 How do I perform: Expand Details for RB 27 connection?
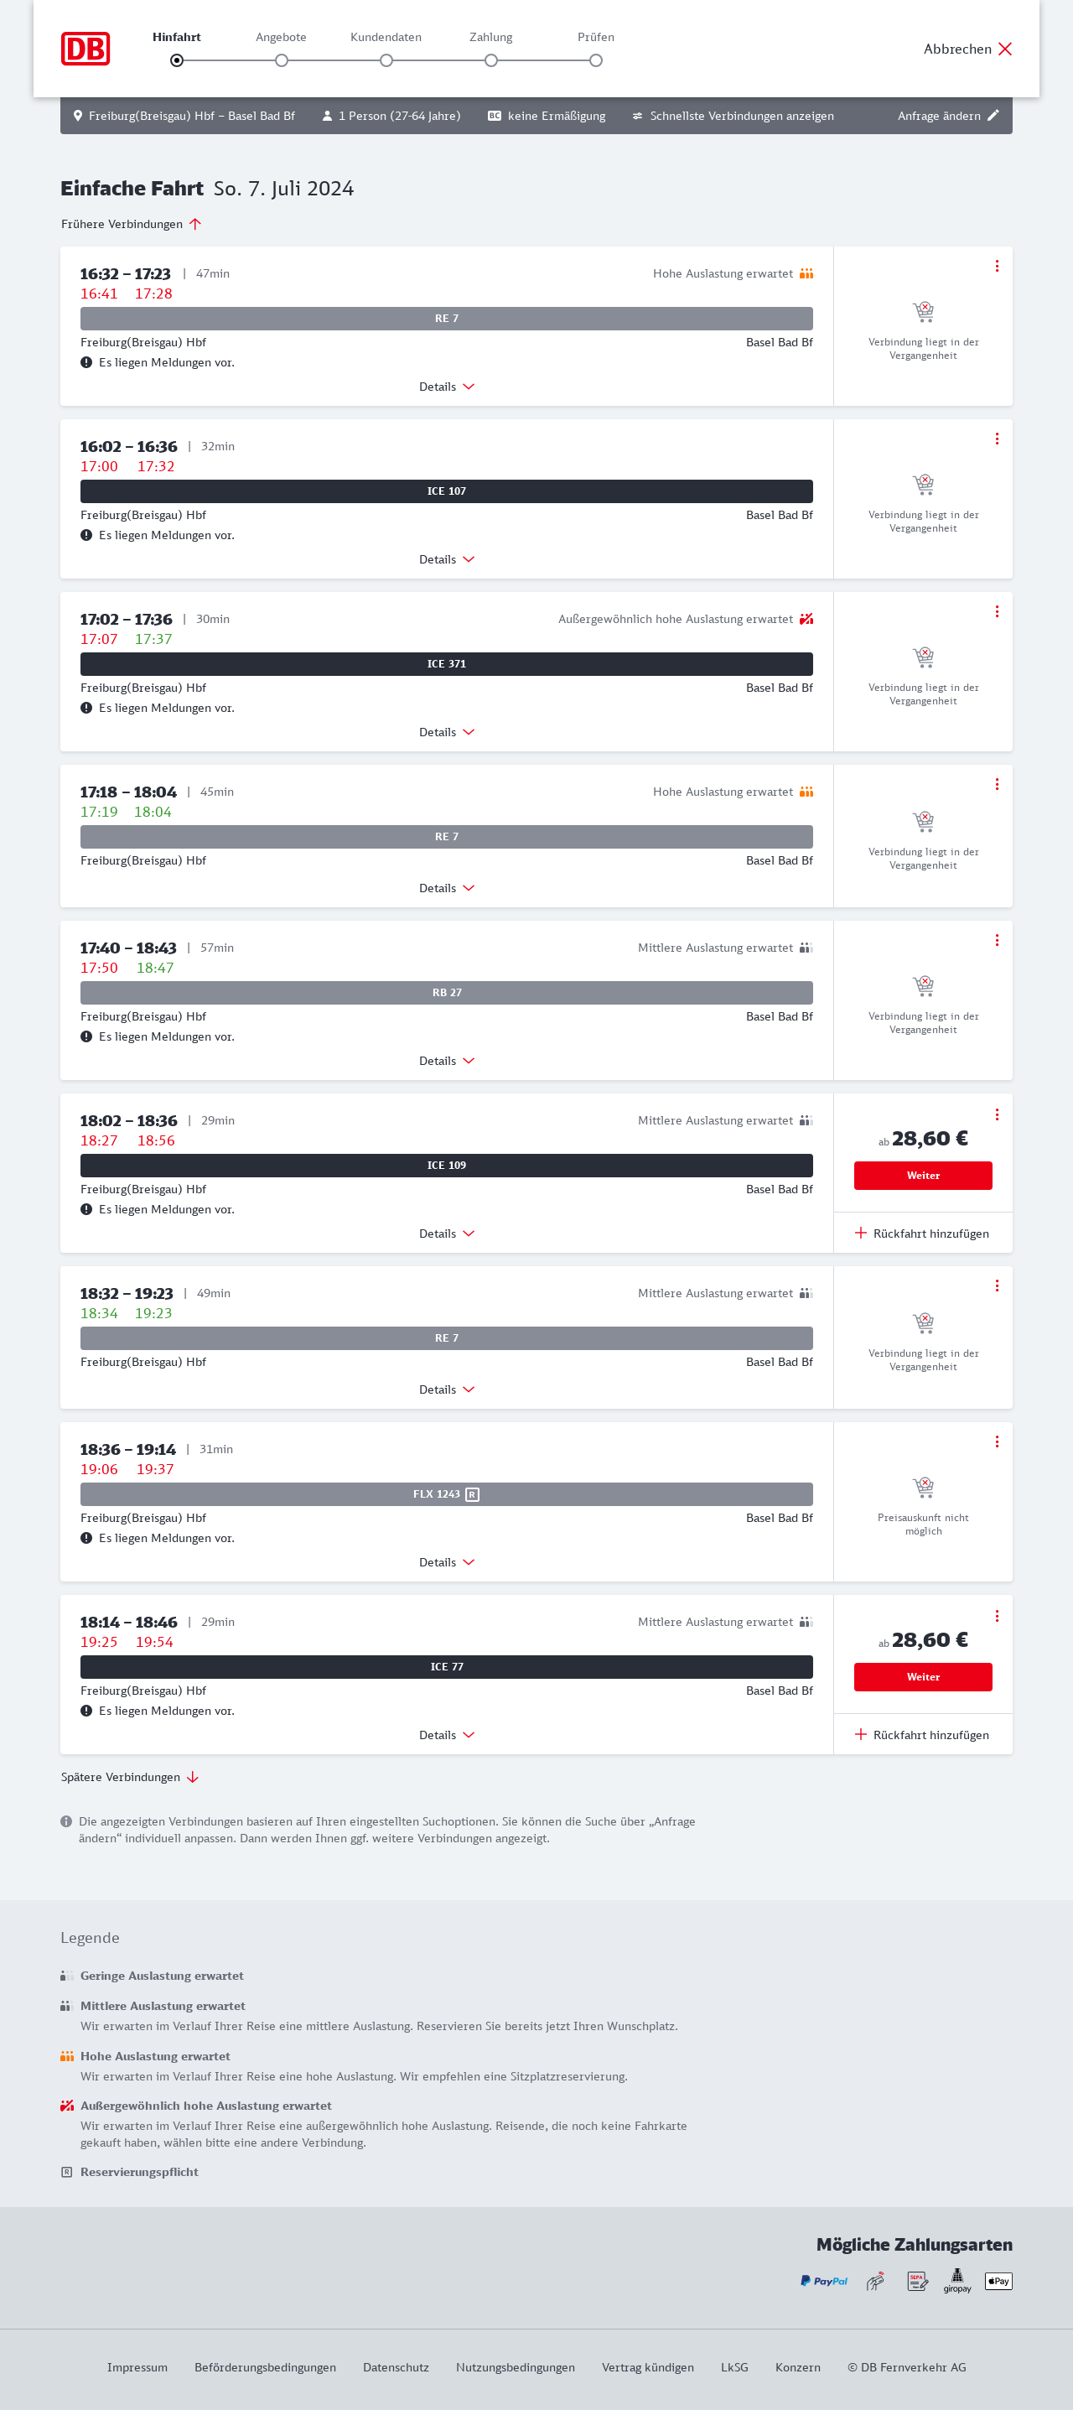tap(446, 1061)
